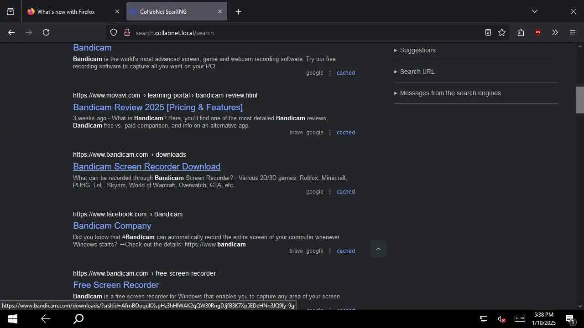Open three-dot menu for Bandicam Company result
Image resolution: width=584 pixels, height=328 pixels.
(330, 251)
